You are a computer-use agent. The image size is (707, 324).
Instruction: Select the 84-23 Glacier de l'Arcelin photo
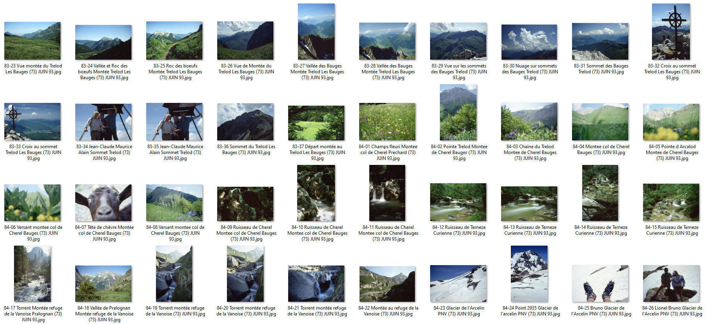[x=458, y=283]
